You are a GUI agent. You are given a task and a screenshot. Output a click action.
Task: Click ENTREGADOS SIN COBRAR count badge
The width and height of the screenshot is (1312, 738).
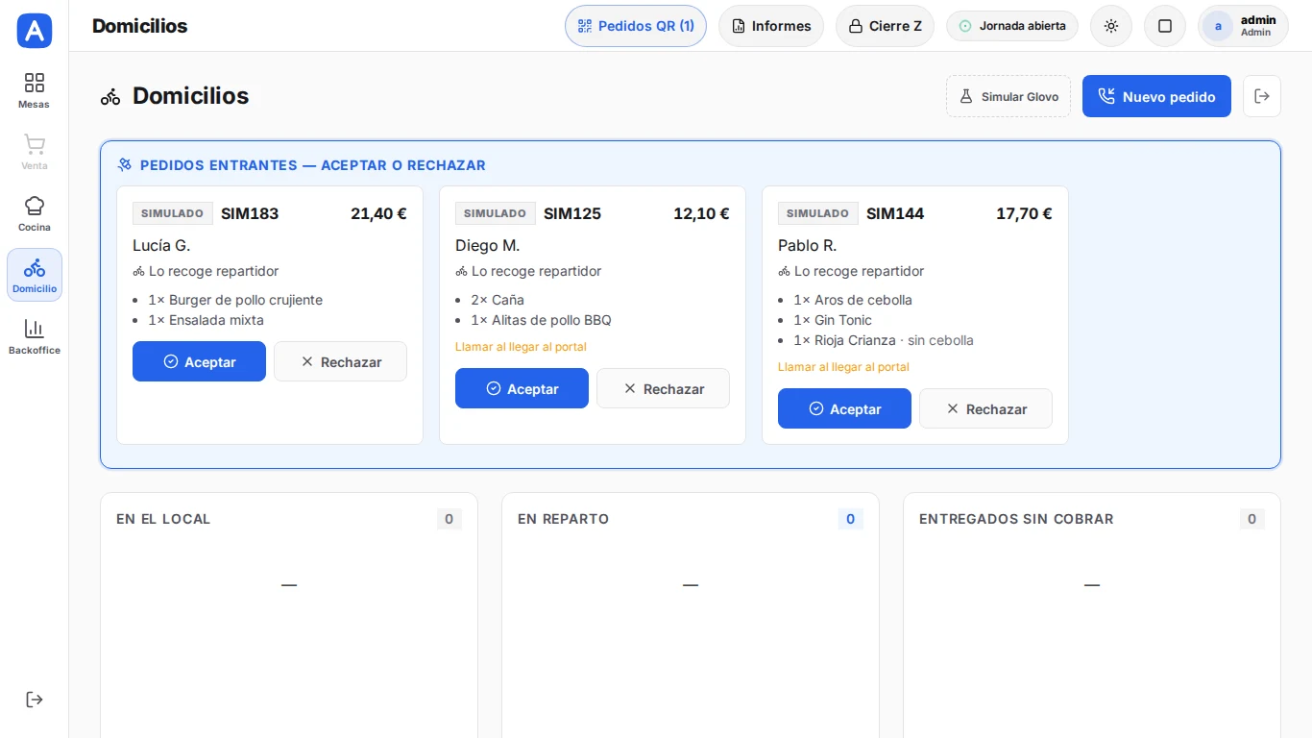tap(1251, 519)
